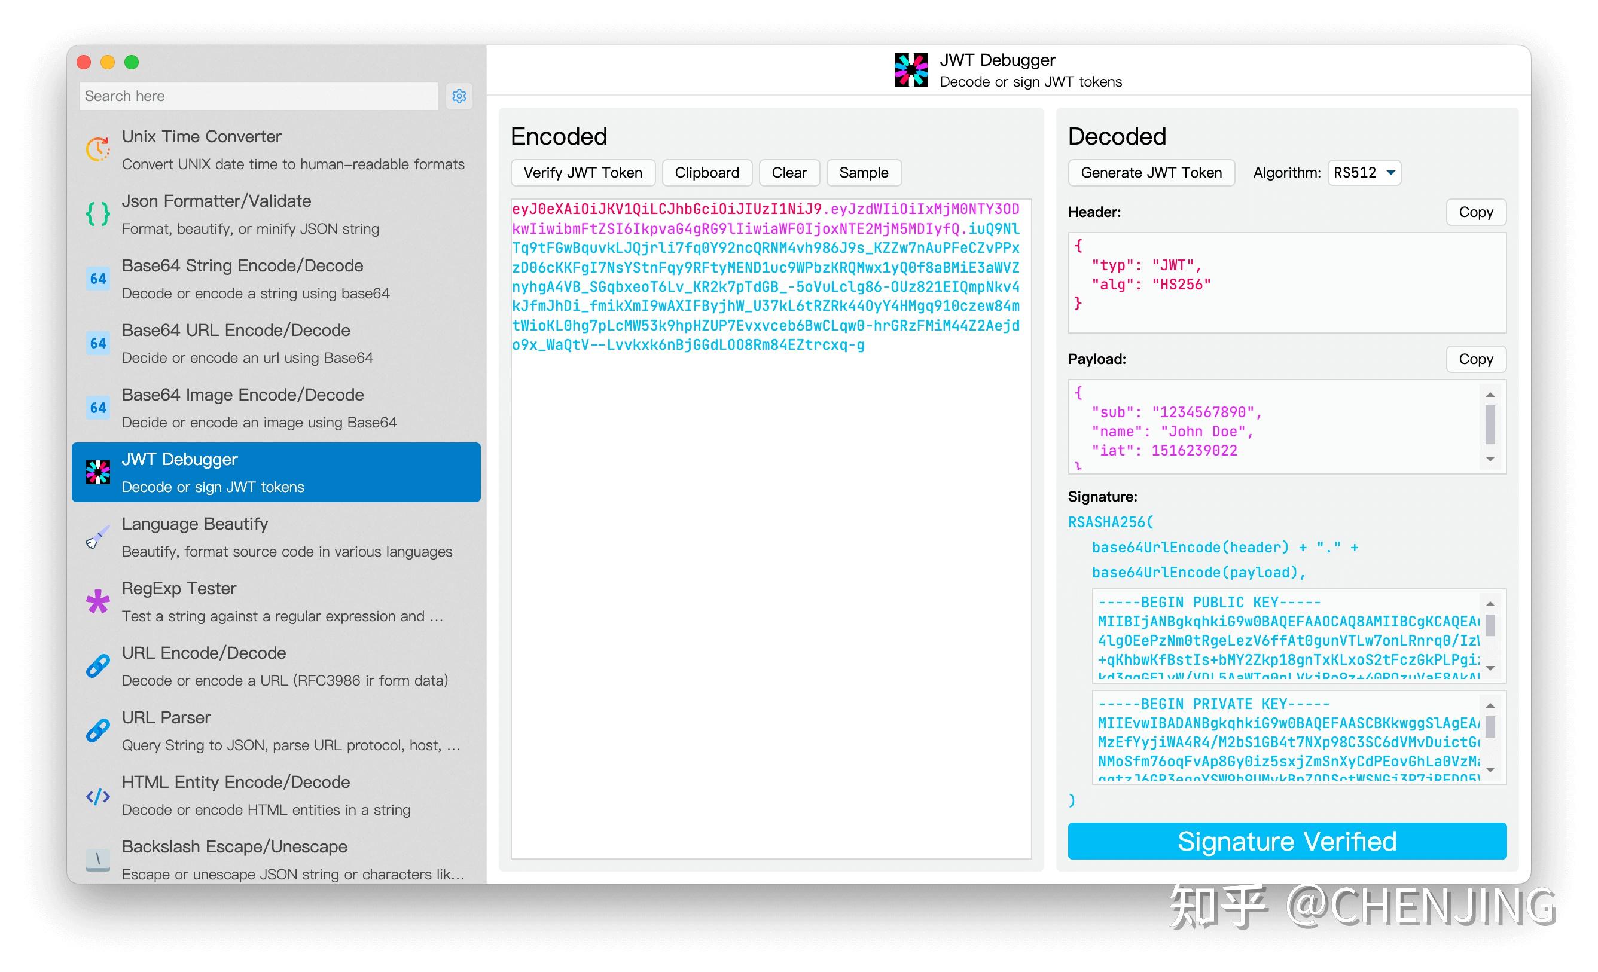The width and height of the screenshot is (1598, 972).
Task: Open HTML Entity Encode/Decode tool
Action: tap(276, 795)
